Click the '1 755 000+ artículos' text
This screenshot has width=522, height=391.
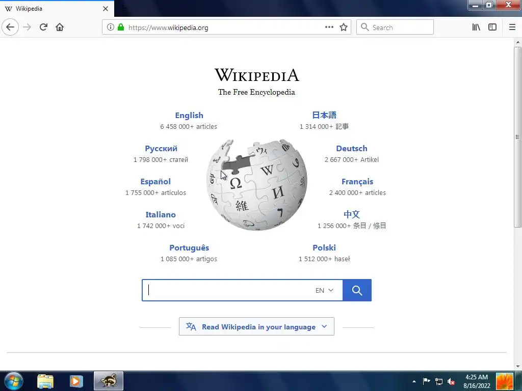pyautogui.click(x=155, y=192)
